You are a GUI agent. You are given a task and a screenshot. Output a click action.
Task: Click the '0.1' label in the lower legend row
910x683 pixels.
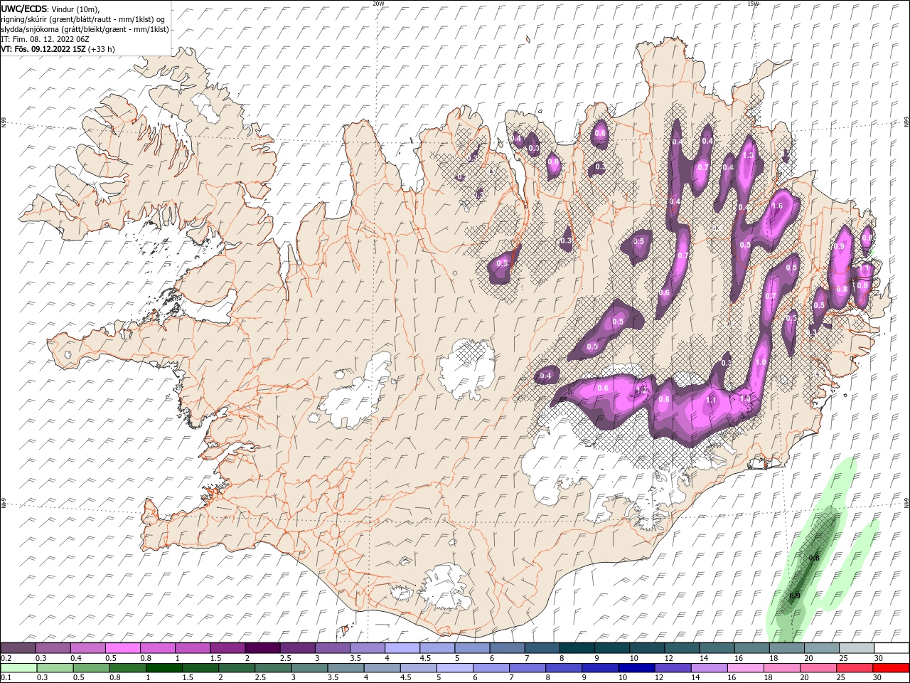click(x=6, y=678)
